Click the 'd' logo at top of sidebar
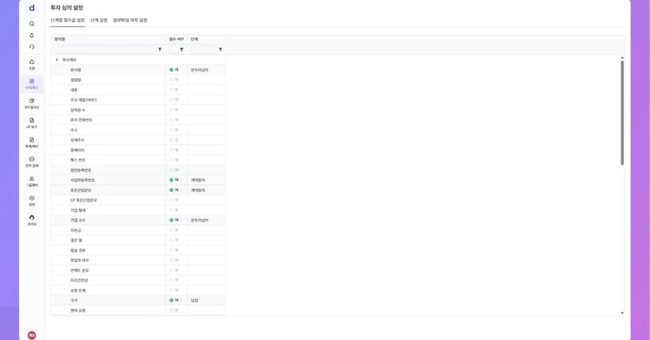650x340 pixels. (32, 8)
